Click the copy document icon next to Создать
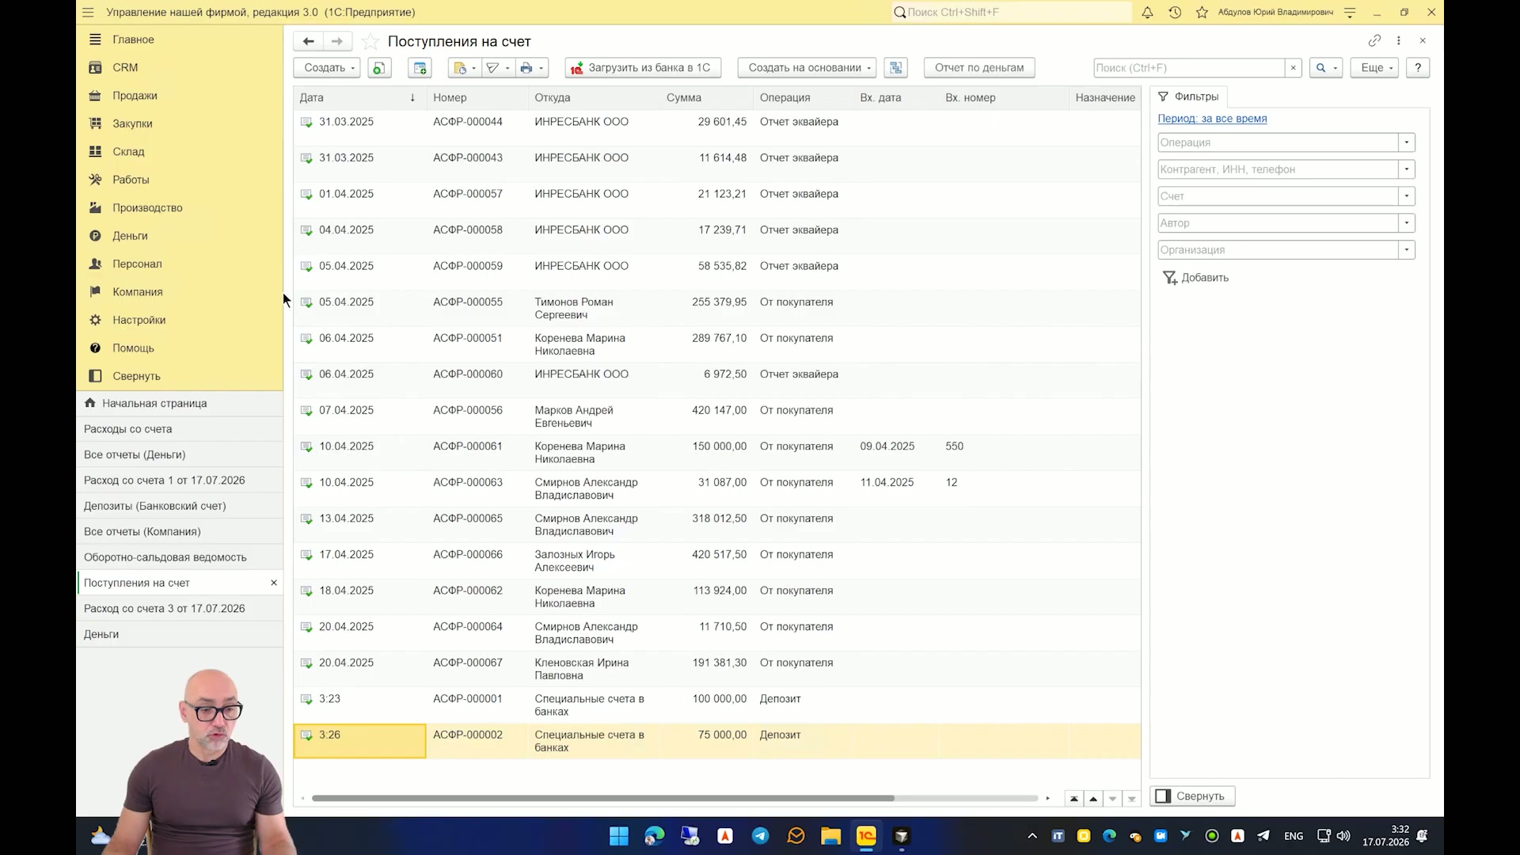 (x=379, y=68)
